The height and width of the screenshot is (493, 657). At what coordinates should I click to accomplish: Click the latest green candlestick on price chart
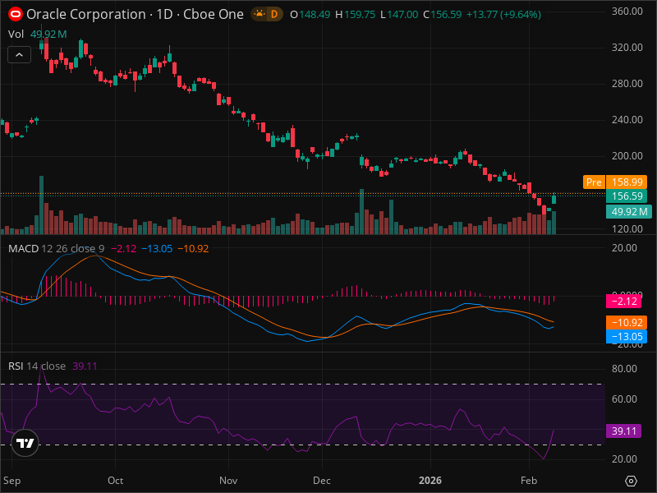tap(554, 199)
